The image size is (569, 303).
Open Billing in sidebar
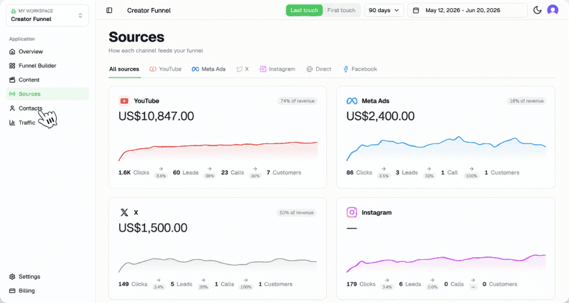pos(47,291)
